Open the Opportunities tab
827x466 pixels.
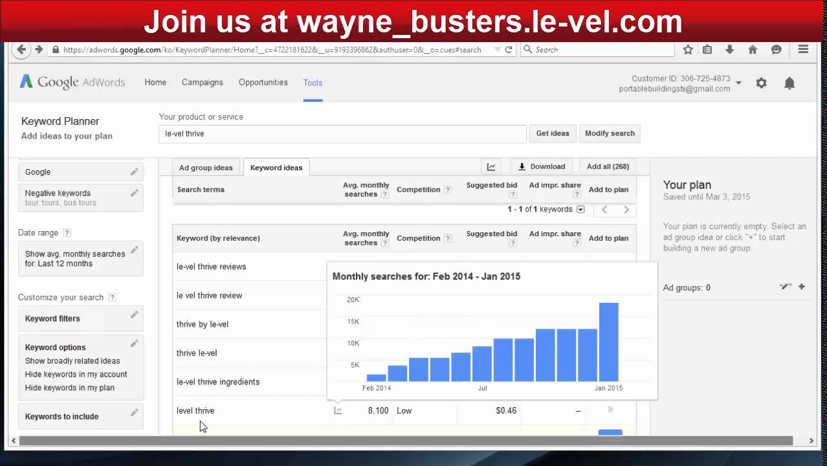click(x=263, y=83)
